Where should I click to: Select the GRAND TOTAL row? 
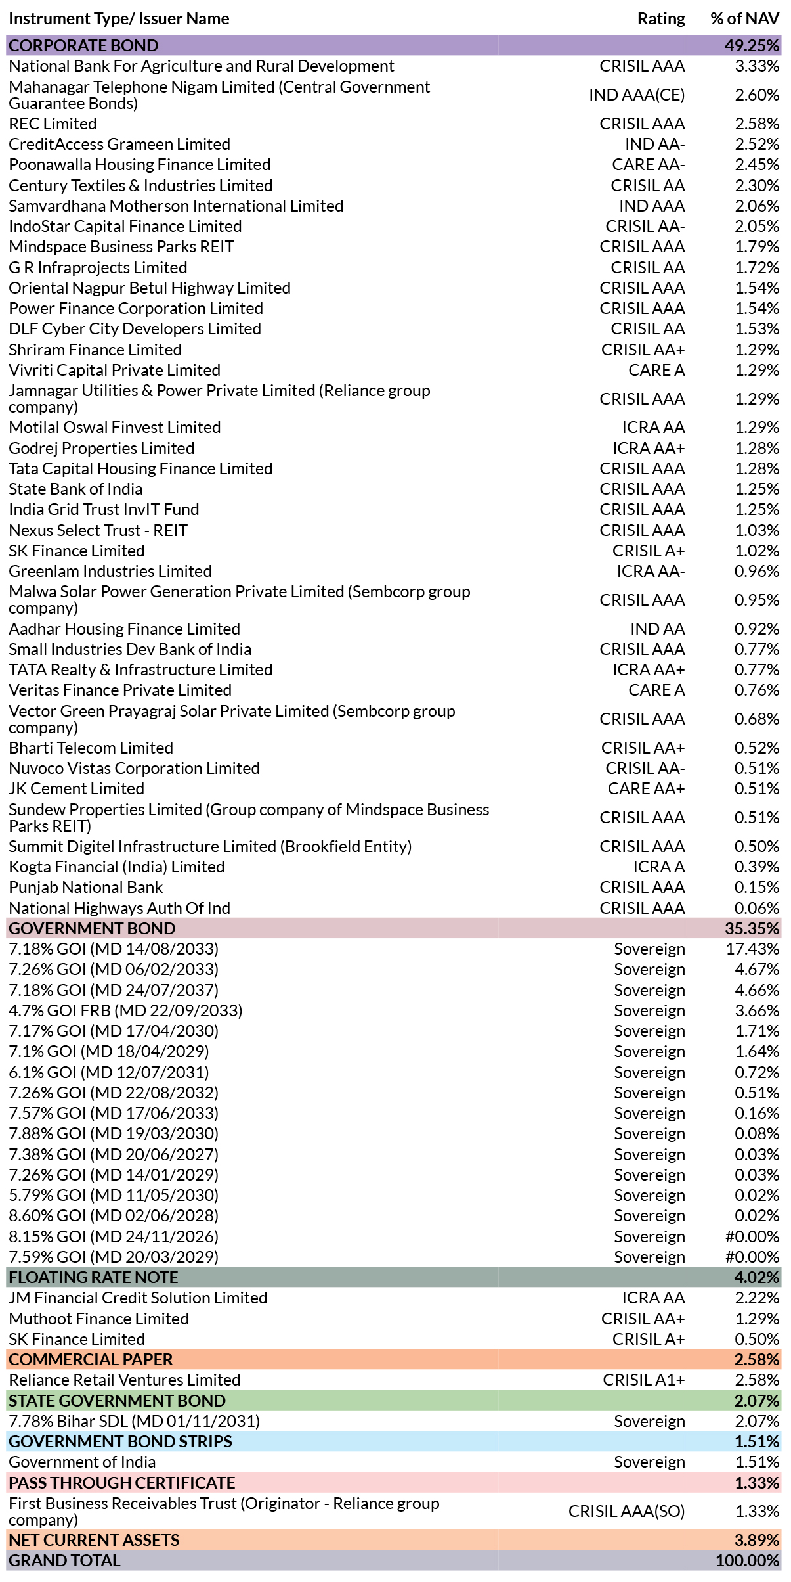pos(394,1560)
